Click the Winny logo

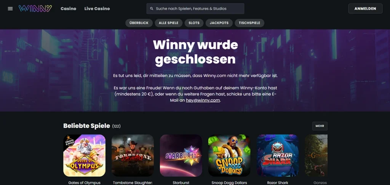(35, 9)
